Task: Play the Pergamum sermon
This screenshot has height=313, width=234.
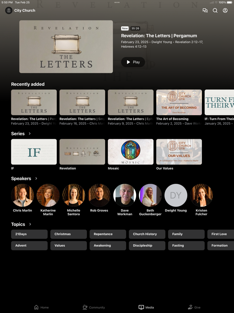Action: pyautogui.click(x=133, y=62)
